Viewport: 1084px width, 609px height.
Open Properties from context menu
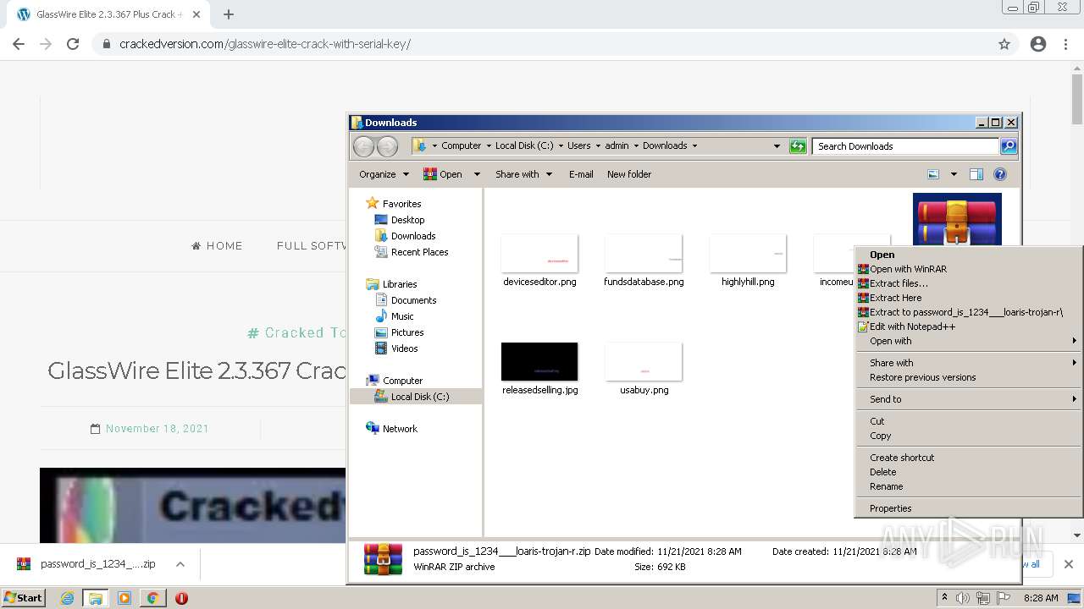[969, 508]
